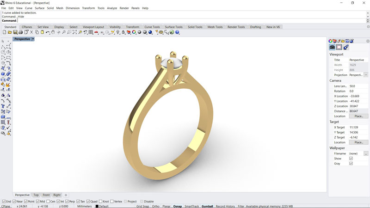Toggle the Show wallpaper checkbox

click(351, 159)
